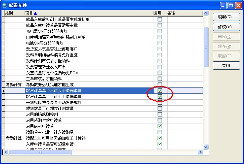Click vertical scrollbar up arrow
The height and width of the screenshot is (164, 244).
206,14
